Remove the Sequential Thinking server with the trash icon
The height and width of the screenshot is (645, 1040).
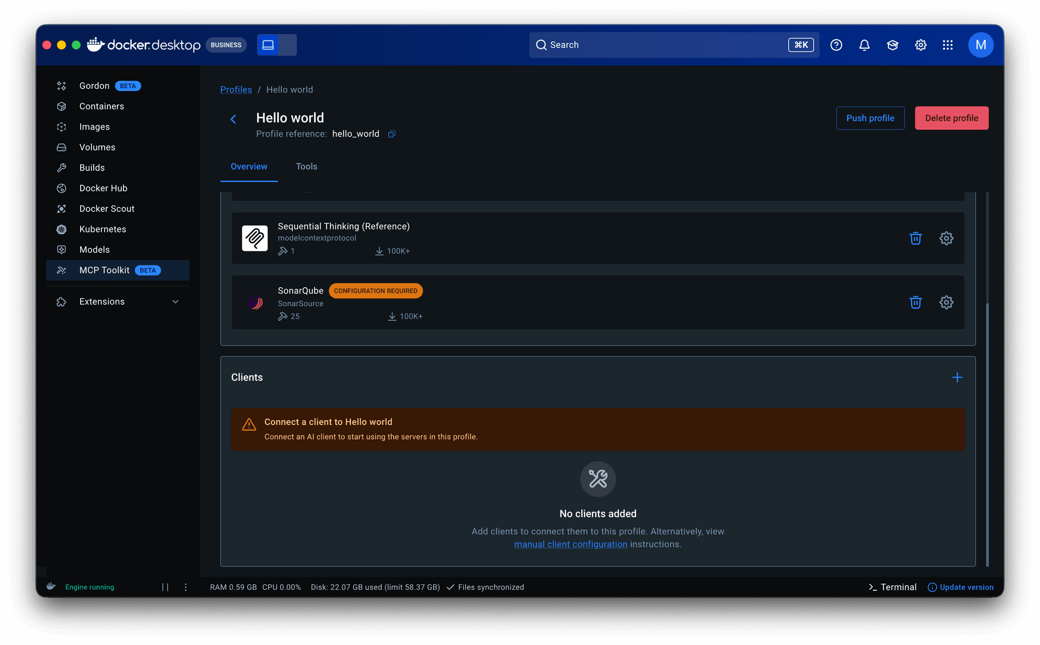915,238
